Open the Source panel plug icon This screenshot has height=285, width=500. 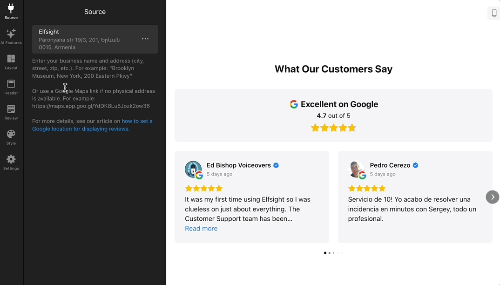(11, 11)
